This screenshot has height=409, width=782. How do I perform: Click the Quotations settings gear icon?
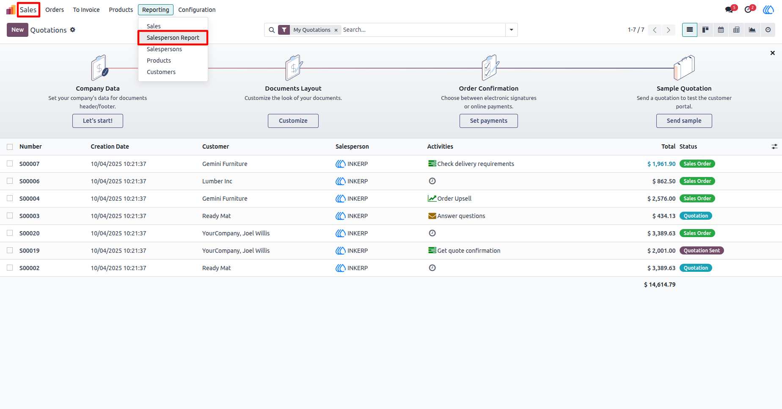coord(73,30)
